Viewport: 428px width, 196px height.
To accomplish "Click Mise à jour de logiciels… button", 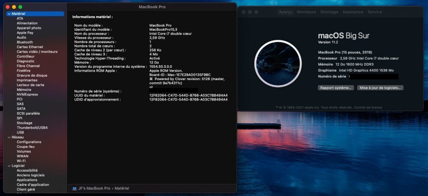I will [380, 88].
